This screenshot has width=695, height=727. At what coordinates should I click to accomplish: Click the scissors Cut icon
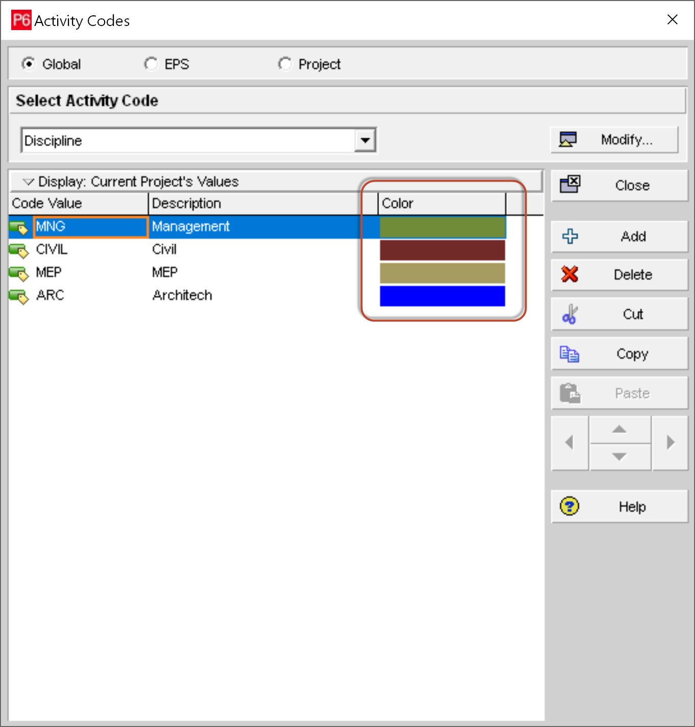[569, 314]
